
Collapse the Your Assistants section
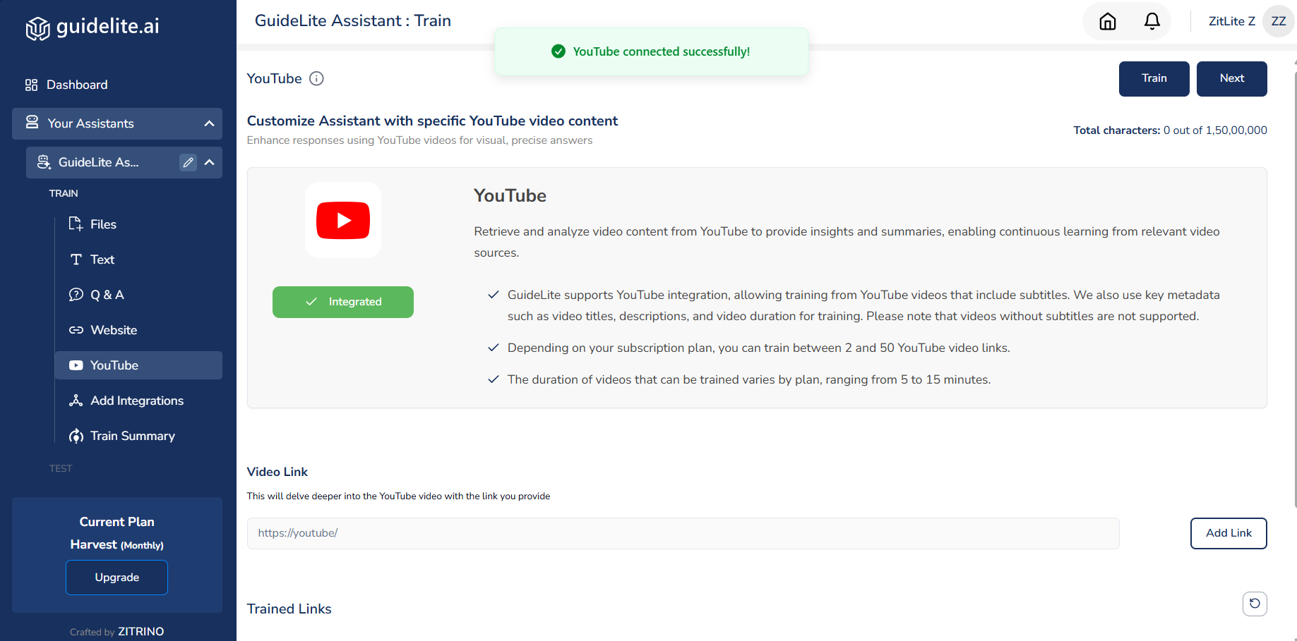point(209,123)
